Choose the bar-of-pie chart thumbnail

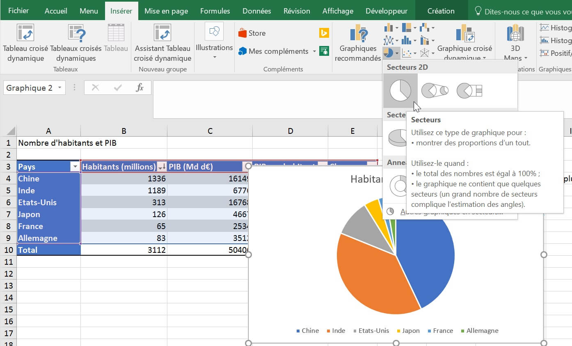pos(469,90)
